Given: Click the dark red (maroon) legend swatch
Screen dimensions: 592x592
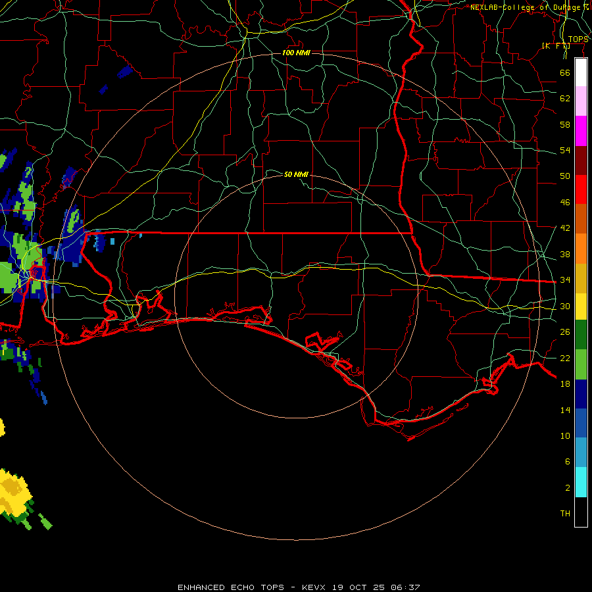Looking at the screenshot, I should click(581, 160).
